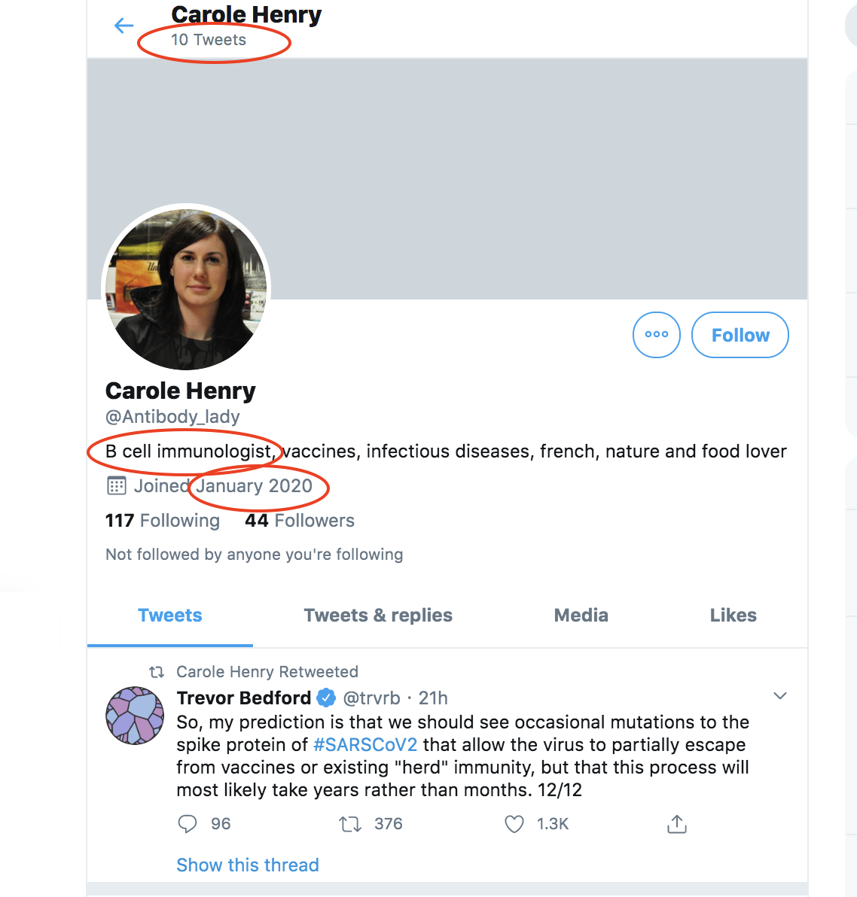
Task: Switch to Tweets & replies tab
Action: coord(378,616)
